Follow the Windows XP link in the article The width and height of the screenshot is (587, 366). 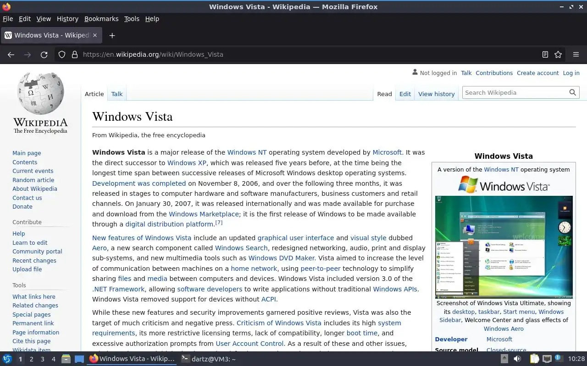(187, 163)
